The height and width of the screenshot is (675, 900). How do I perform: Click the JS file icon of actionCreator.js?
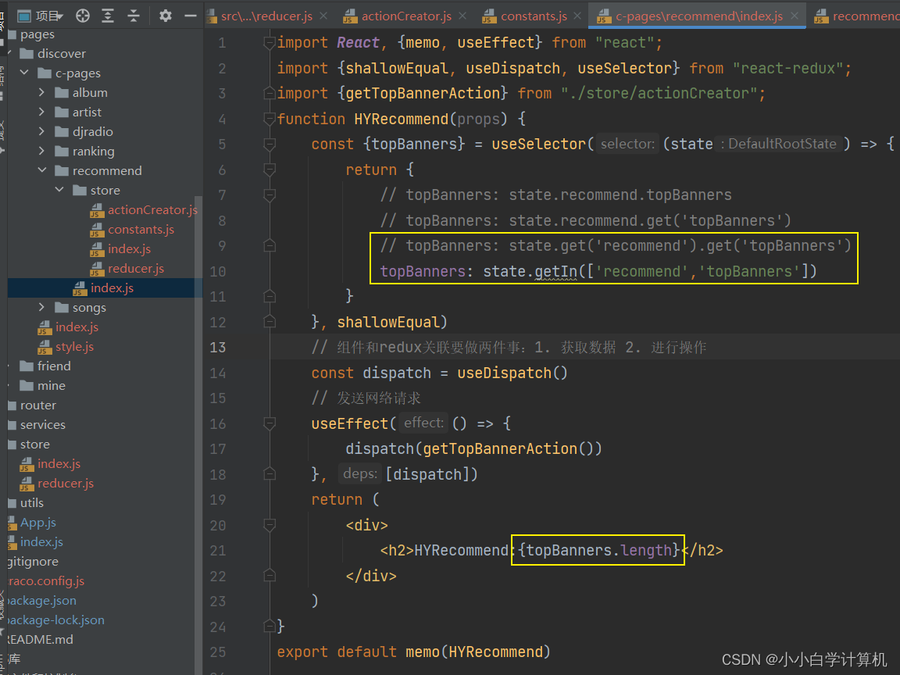pyautogui.click(x=97, y=210)
